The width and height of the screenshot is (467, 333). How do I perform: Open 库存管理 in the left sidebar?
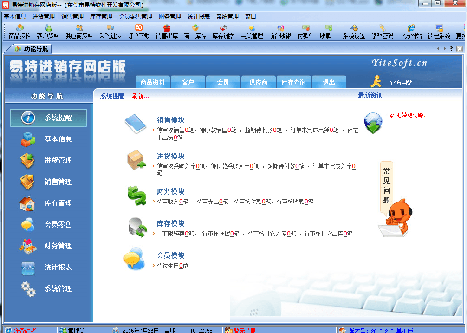click(x=48, y=203)
